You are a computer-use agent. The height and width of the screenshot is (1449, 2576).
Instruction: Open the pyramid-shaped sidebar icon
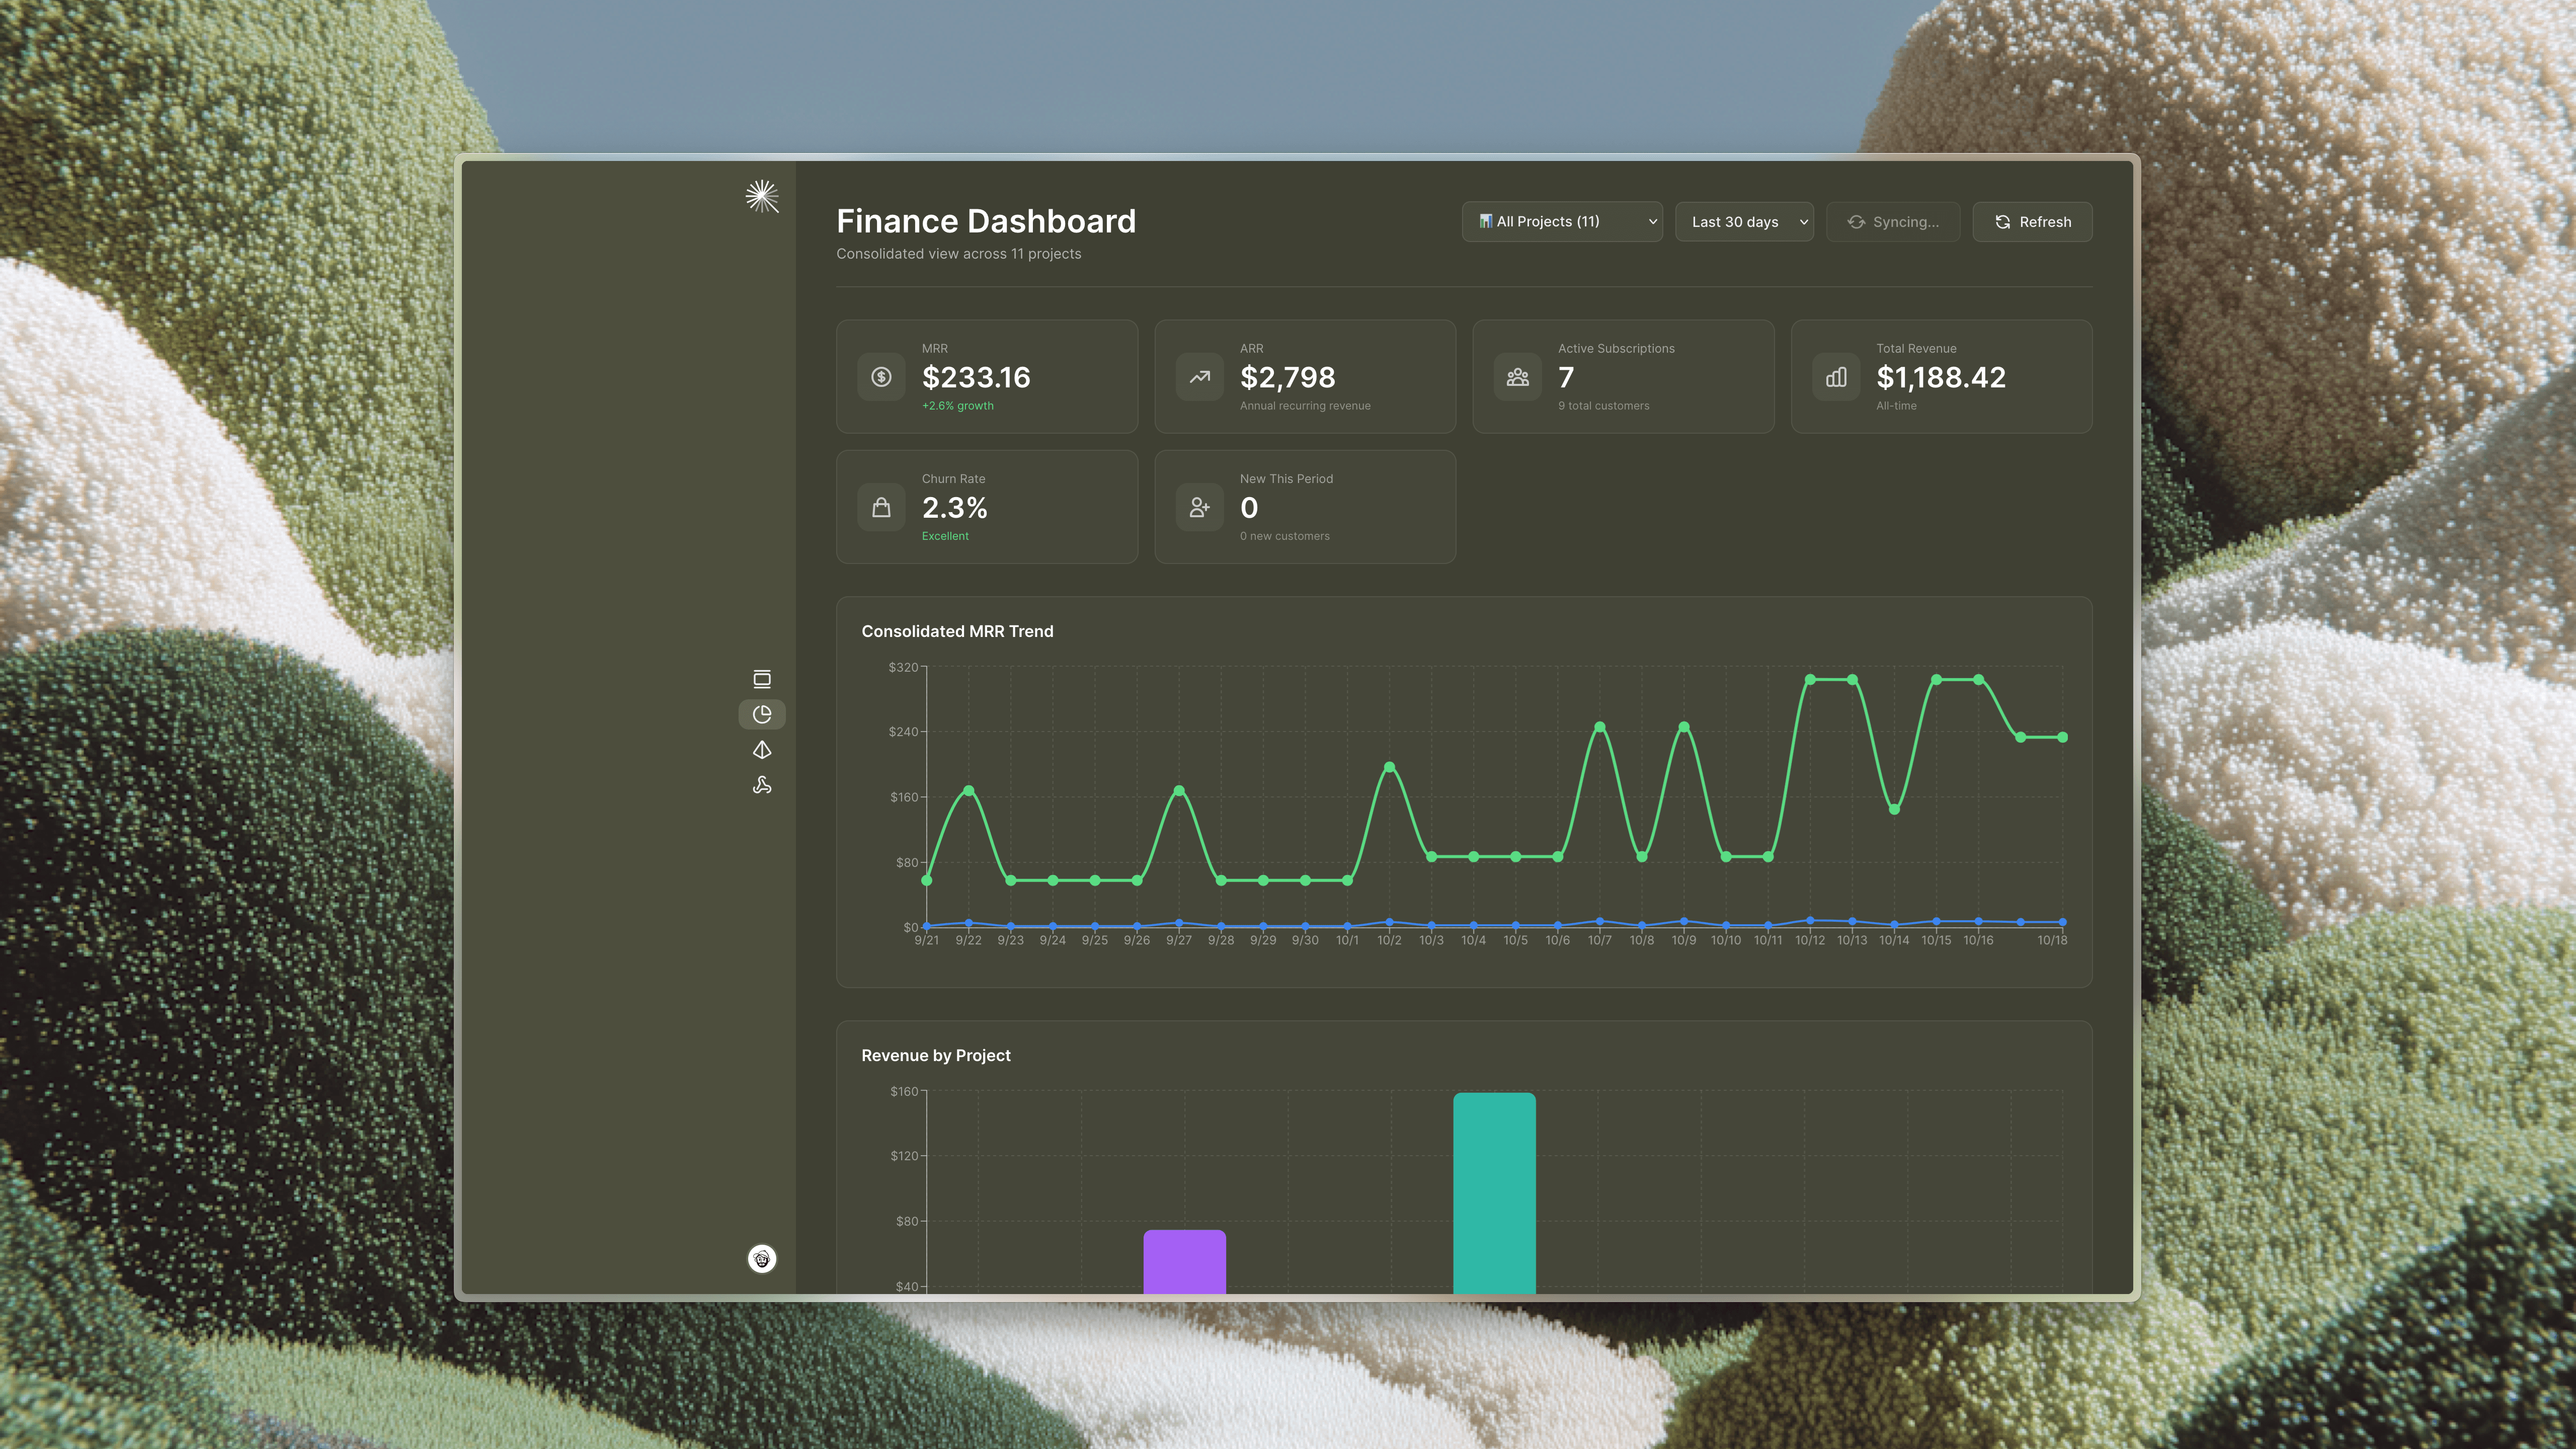click(762, 750)
